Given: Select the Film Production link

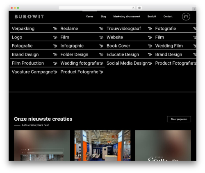Looking at the screenshot, I should (28, 63).
